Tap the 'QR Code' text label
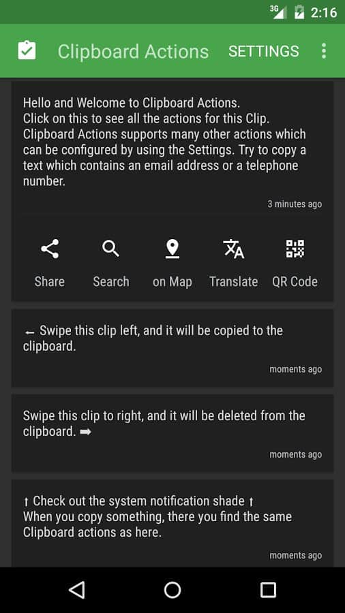 (295, 281)
